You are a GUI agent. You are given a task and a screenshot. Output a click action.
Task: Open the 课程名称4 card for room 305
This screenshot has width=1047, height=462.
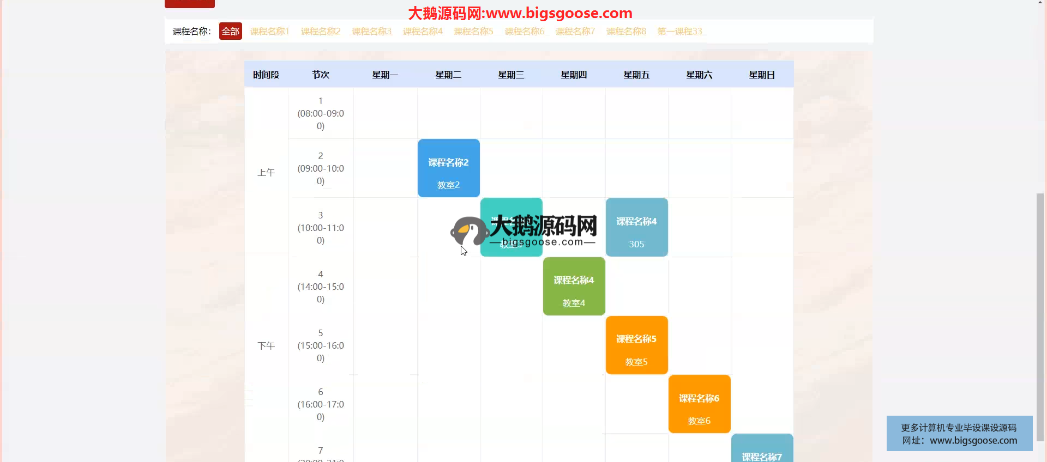click(636, 227)
